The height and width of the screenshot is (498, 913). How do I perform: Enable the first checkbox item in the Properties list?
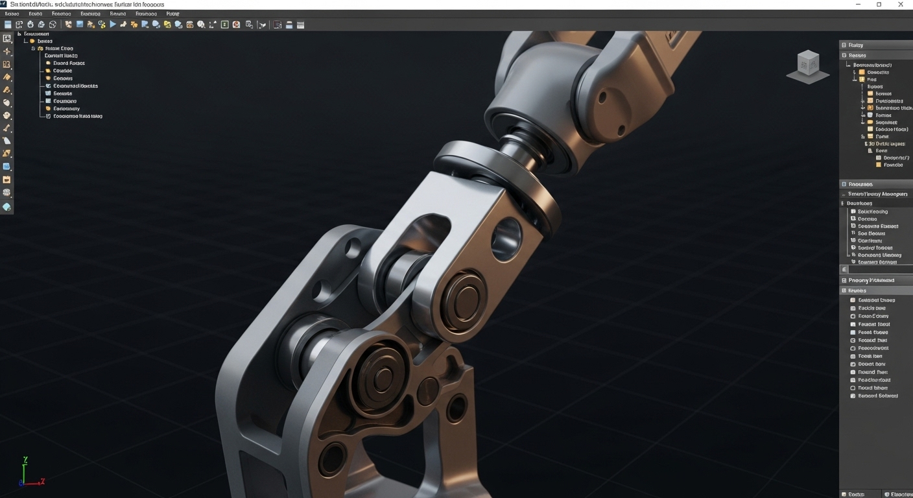(x=852, y=300)
